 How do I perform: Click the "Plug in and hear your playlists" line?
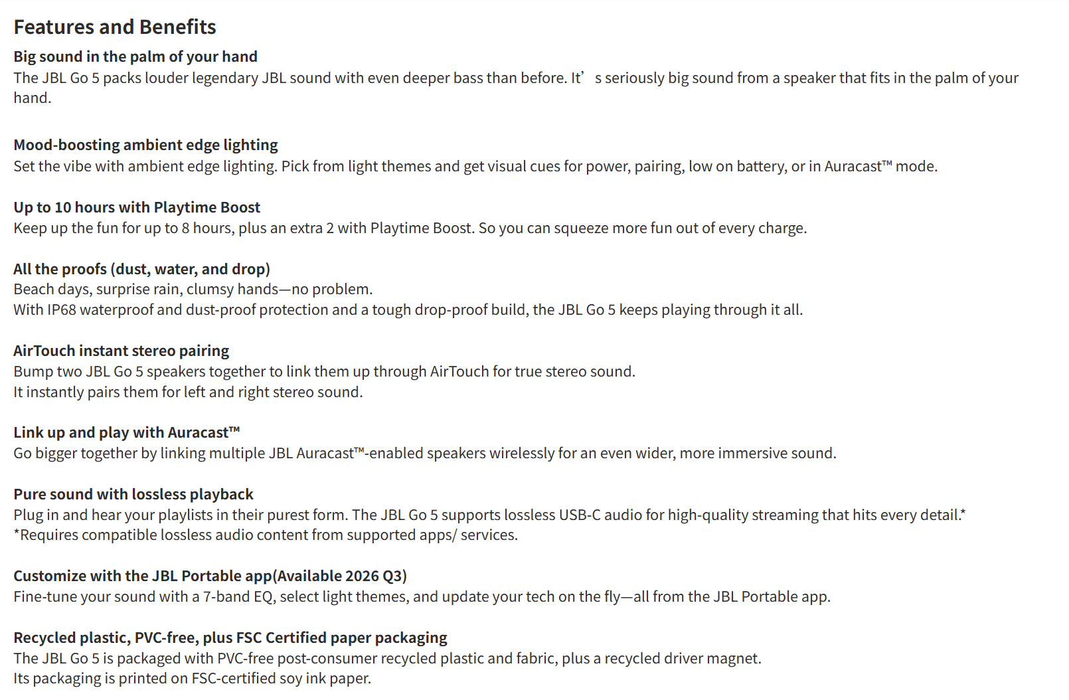click(x=489, y=515)
